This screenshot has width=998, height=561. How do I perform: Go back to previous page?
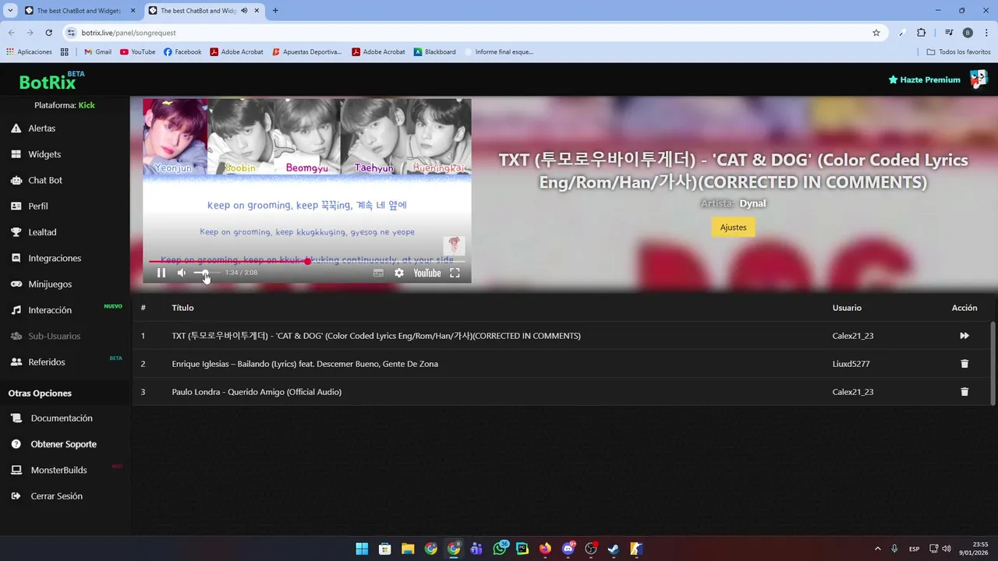(x=11, y=33)
